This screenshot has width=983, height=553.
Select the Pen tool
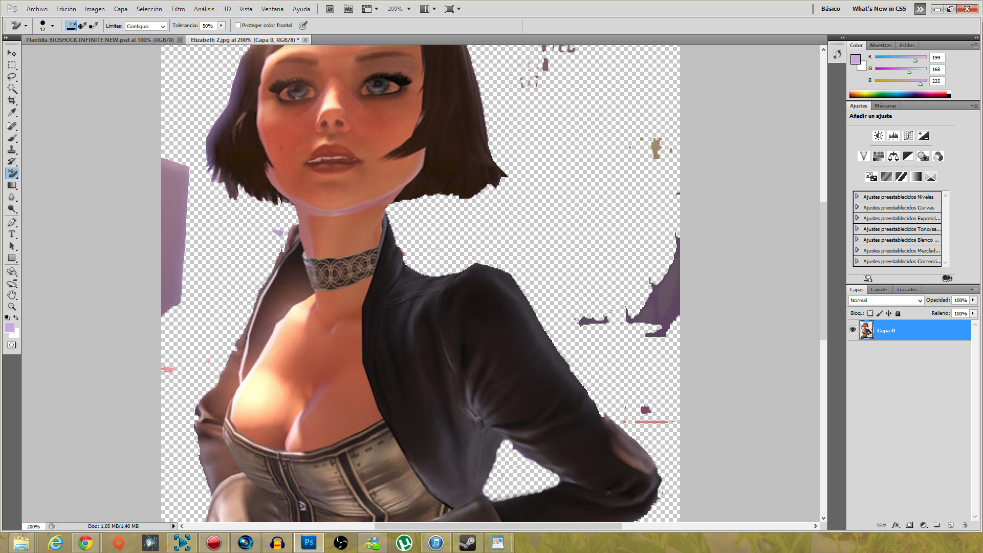click(x=12, y=222)
